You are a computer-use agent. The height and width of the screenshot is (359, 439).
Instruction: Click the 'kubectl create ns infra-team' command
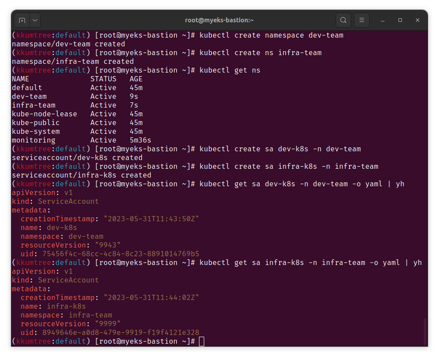coord(261,53)
